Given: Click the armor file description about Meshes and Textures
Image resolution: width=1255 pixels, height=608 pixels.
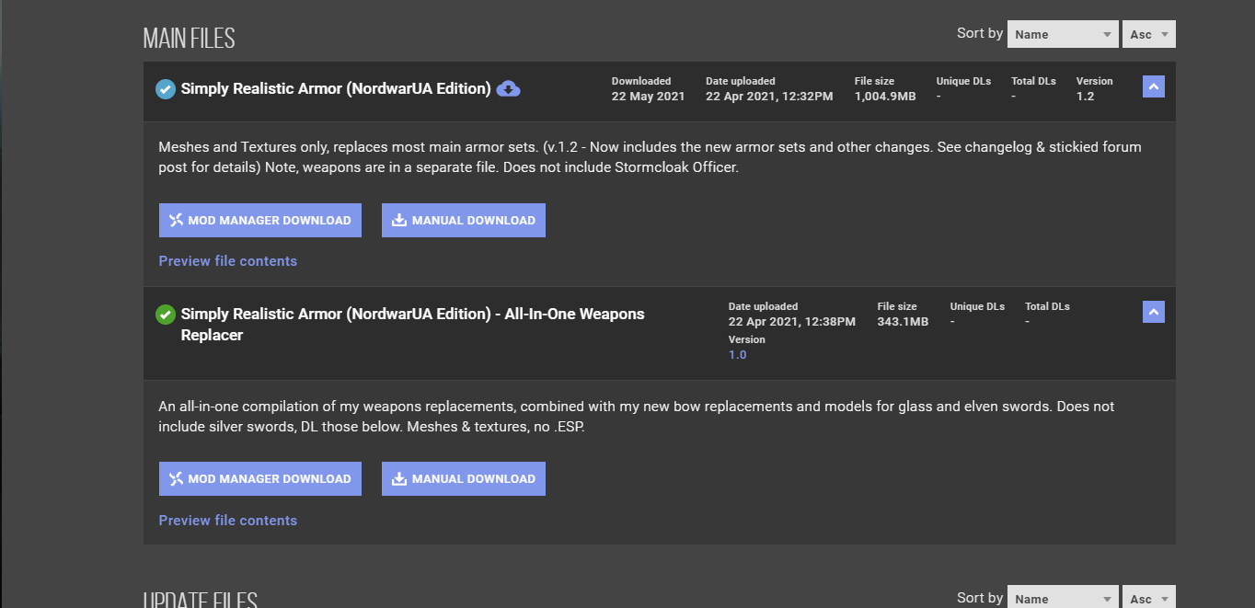Looking at the screenshot, I should tap(650, 157).
